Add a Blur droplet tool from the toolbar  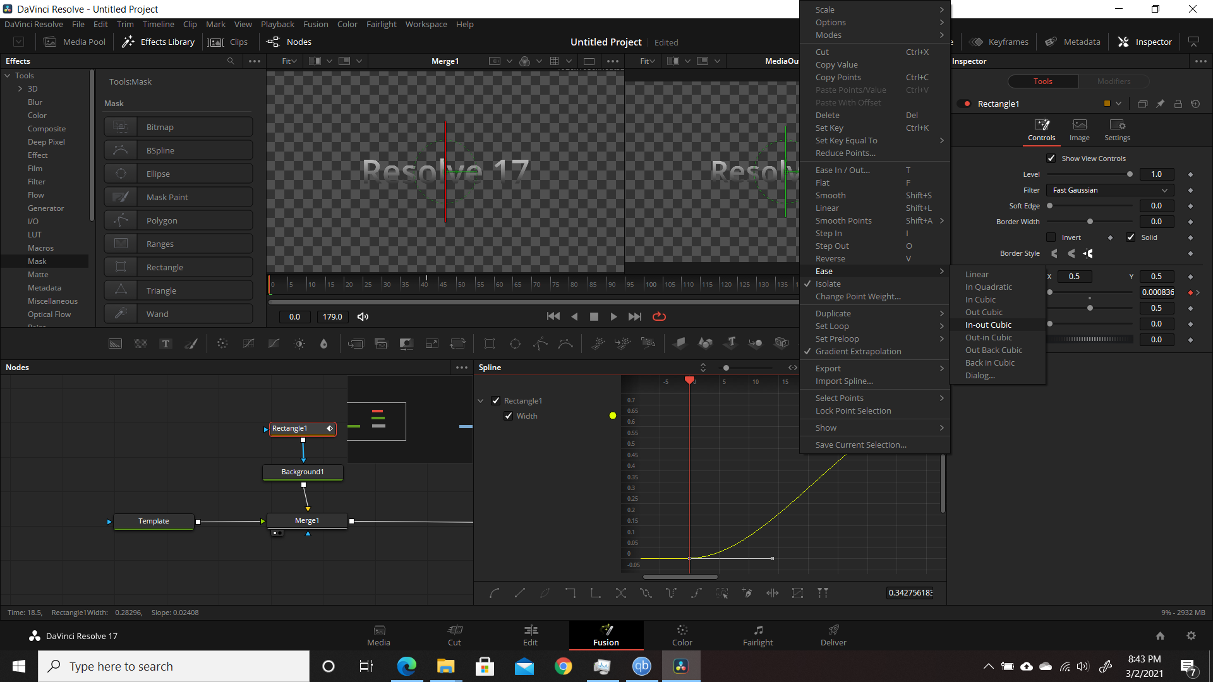[x=323, y=344]
